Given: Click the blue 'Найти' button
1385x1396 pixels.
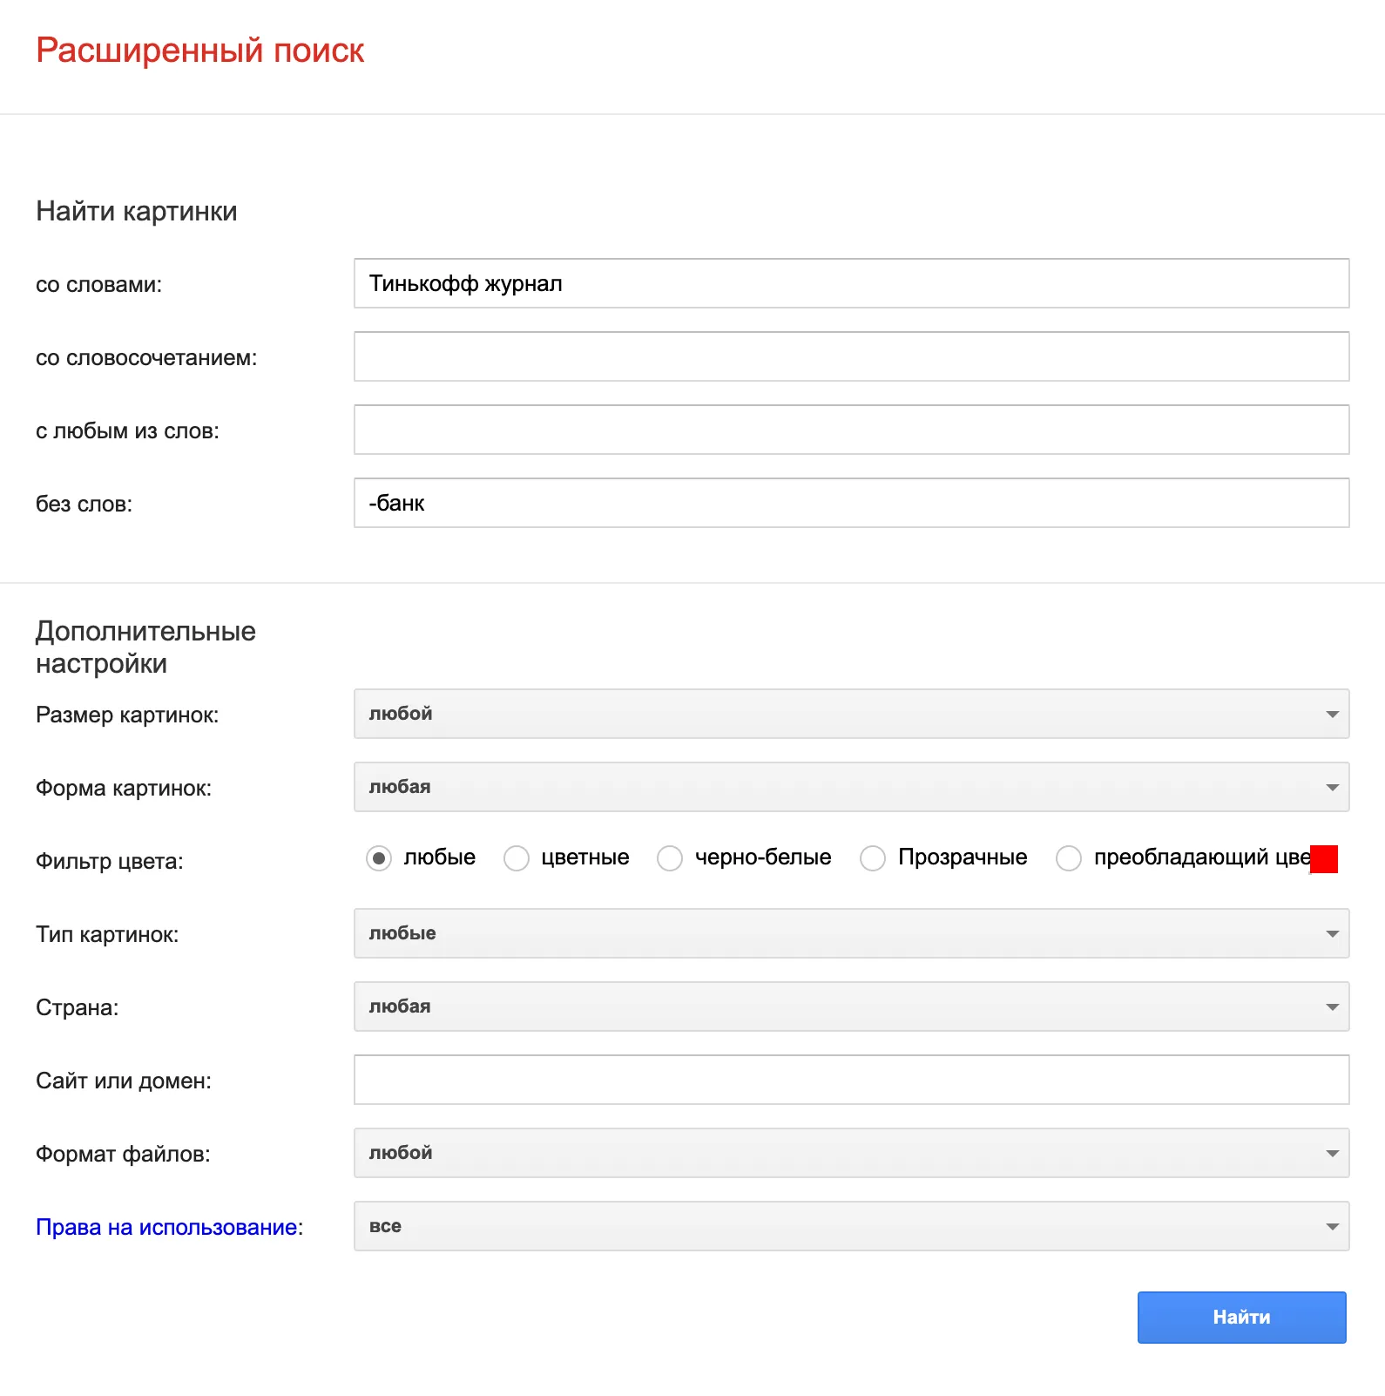Looking at the screenshot, I should tap(1241, 1317).
